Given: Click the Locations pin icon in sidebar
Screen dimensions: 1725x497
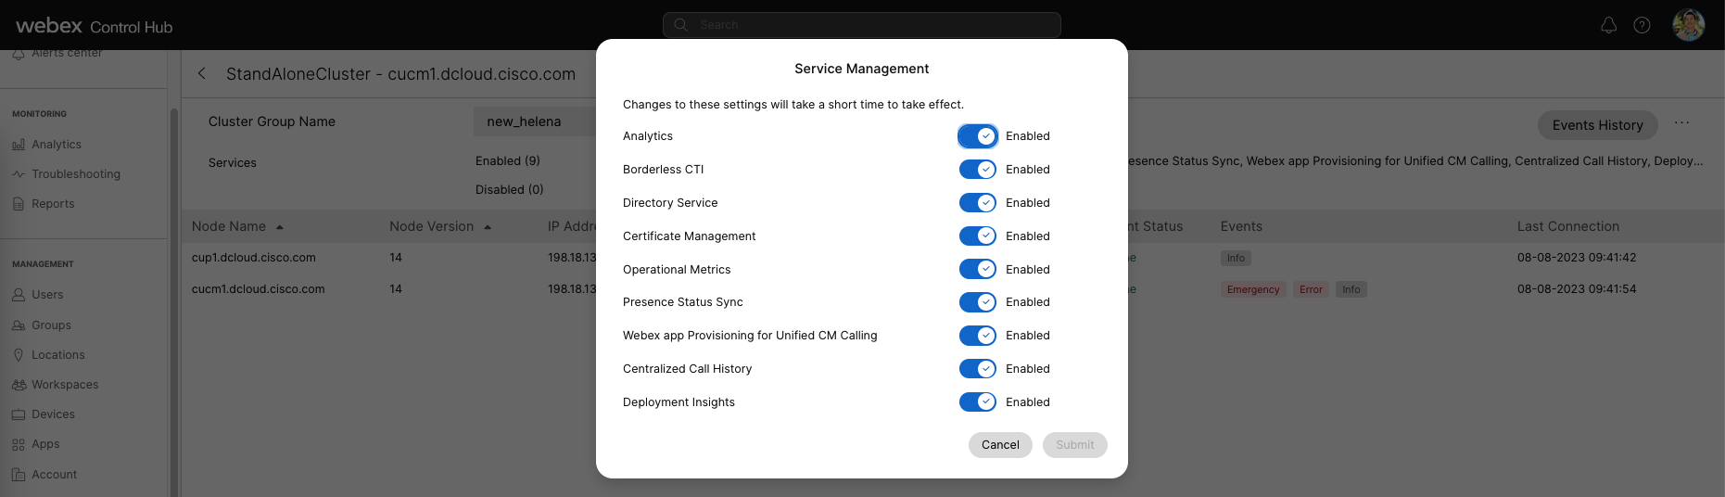Looking at the screenshot, I should (x=19, y=355).
